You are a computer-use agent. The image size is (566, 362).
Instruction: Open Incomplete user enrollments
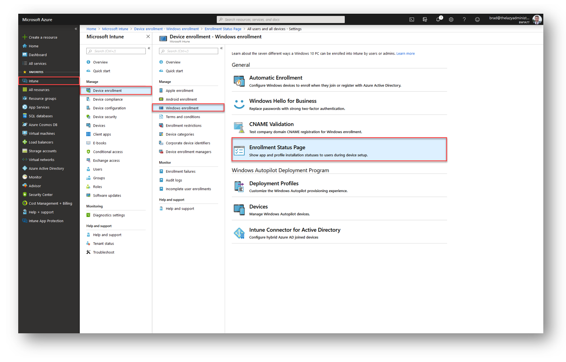point(188,189)
